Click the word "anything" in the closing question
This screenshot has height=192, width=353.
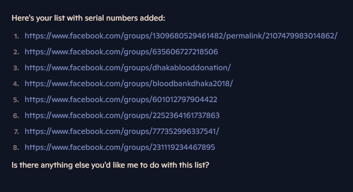pyautogui.click(x=56, y=166)
